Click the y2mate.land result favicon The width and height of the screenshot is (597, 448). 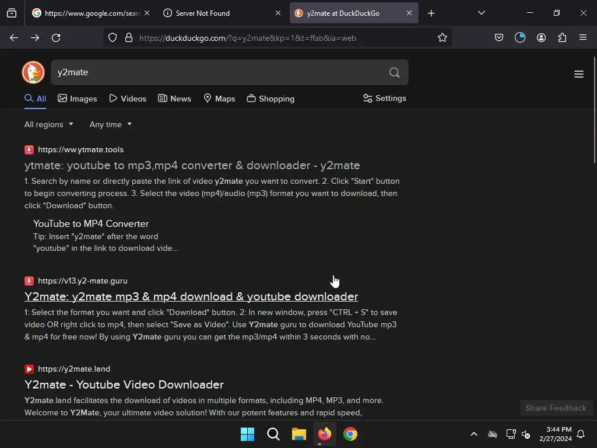point(29,369)
